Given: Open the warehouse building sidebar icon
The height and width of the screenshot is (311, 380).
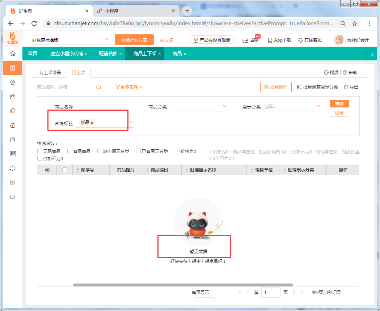Looking at the screenshot, I should (x=13, y=111).
